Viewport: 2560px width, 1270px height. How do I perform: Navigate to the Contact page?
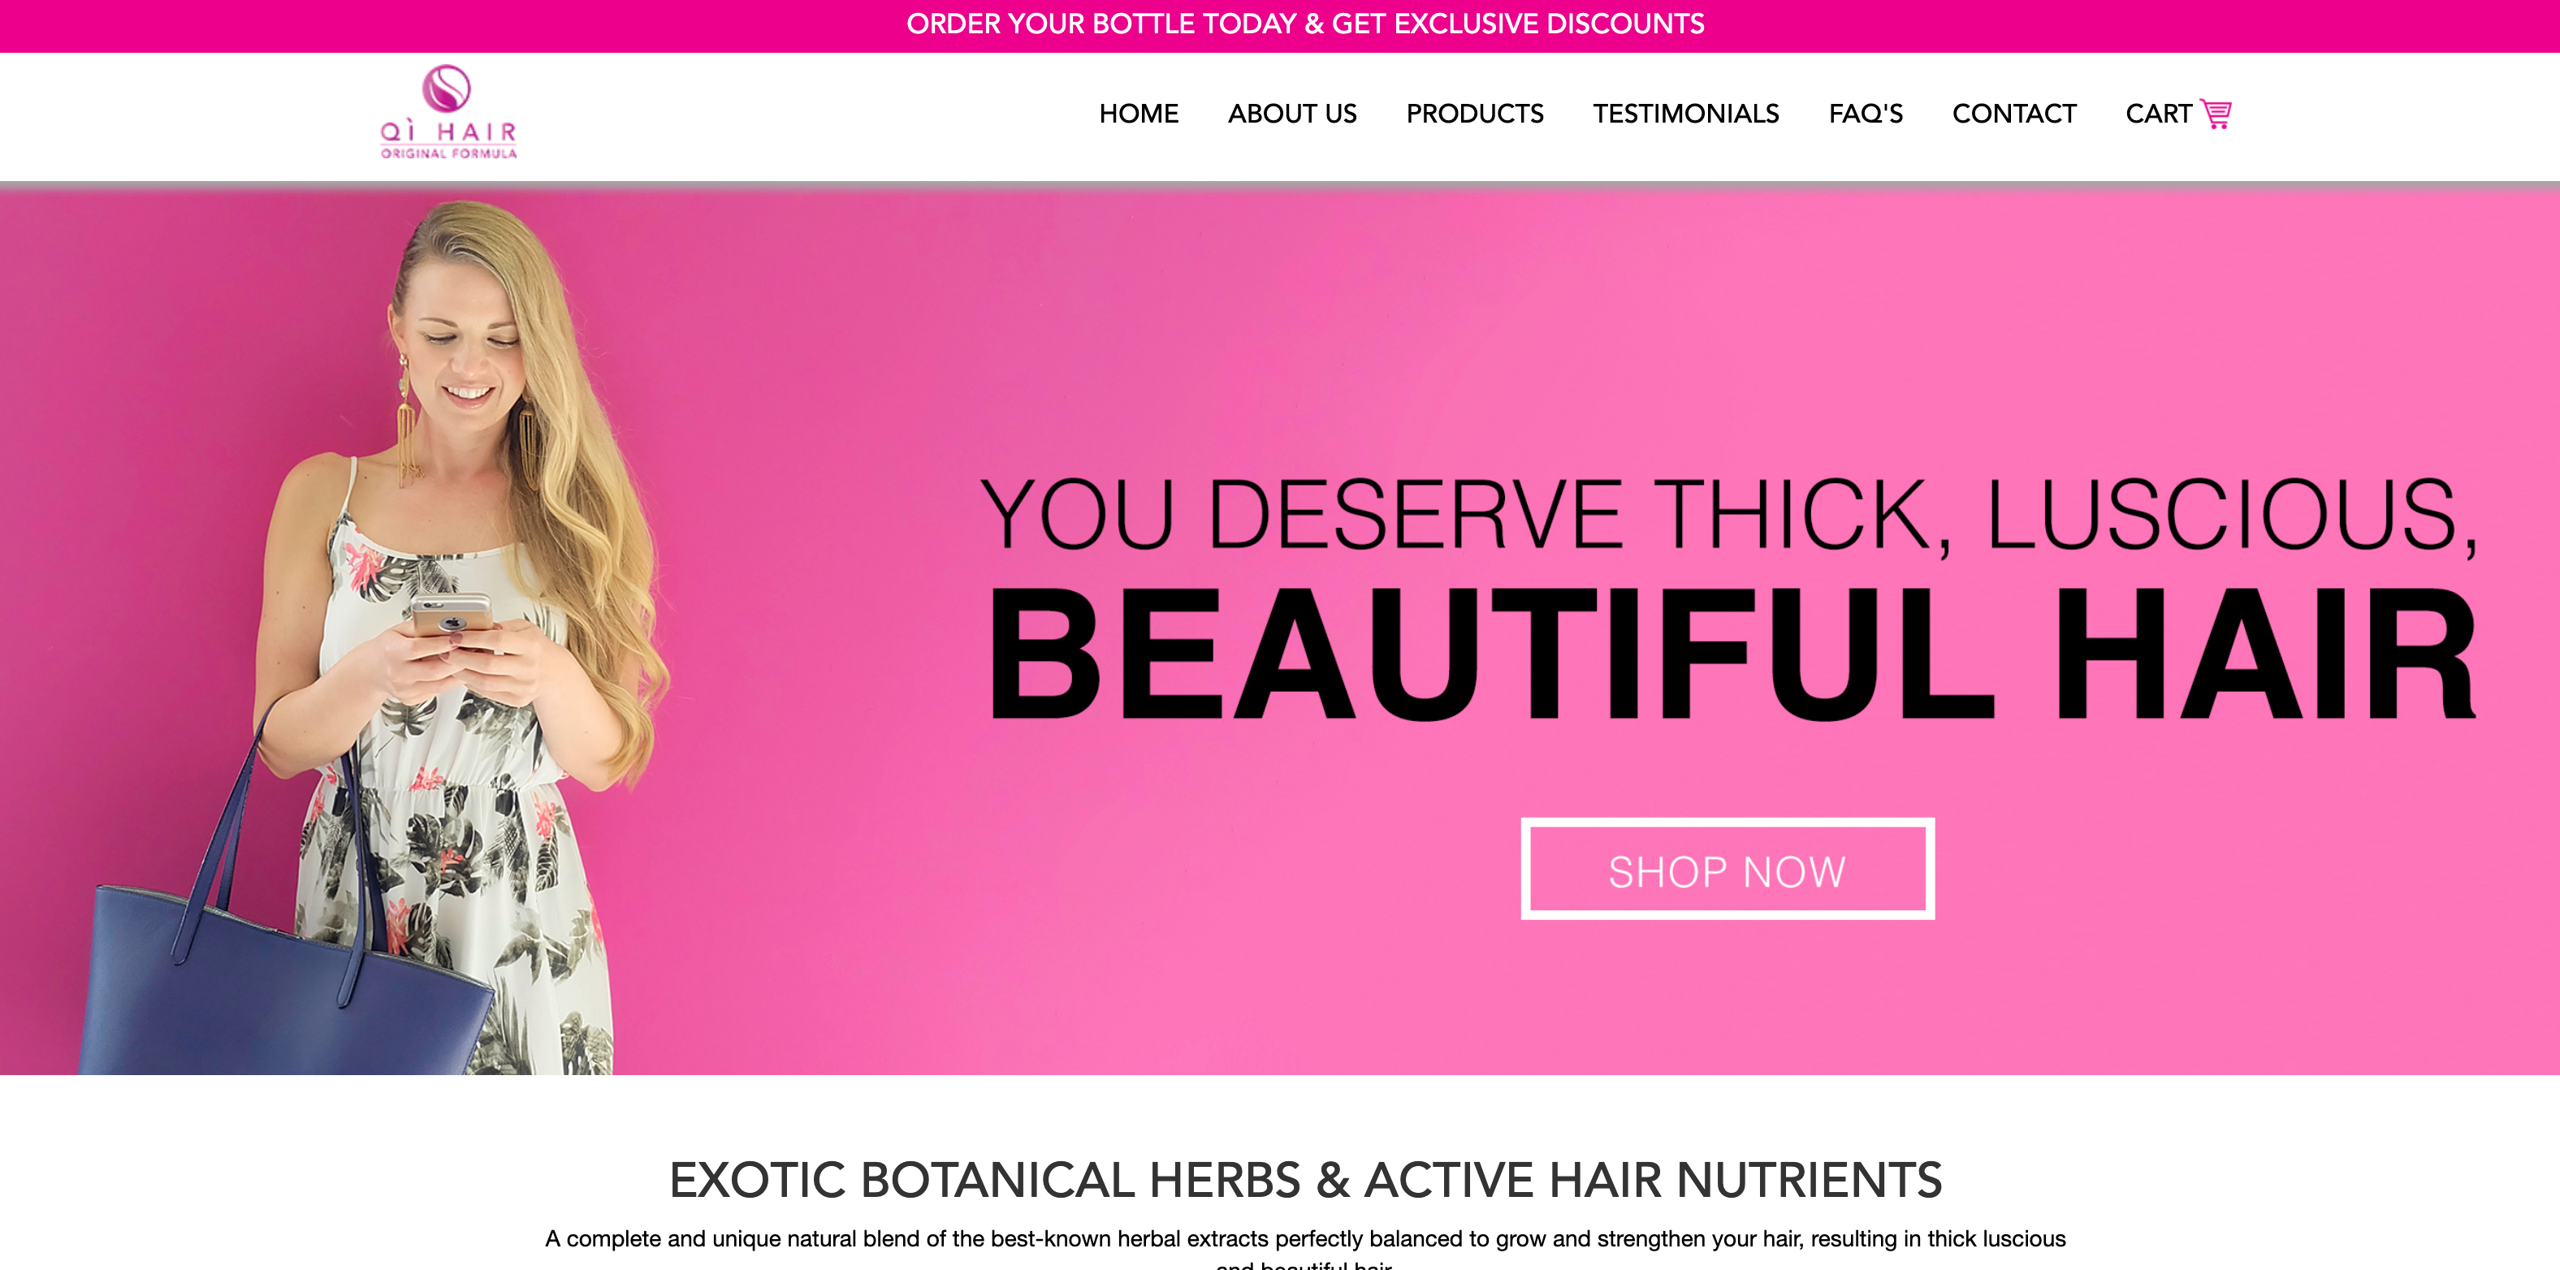[x=2013, y=114]
